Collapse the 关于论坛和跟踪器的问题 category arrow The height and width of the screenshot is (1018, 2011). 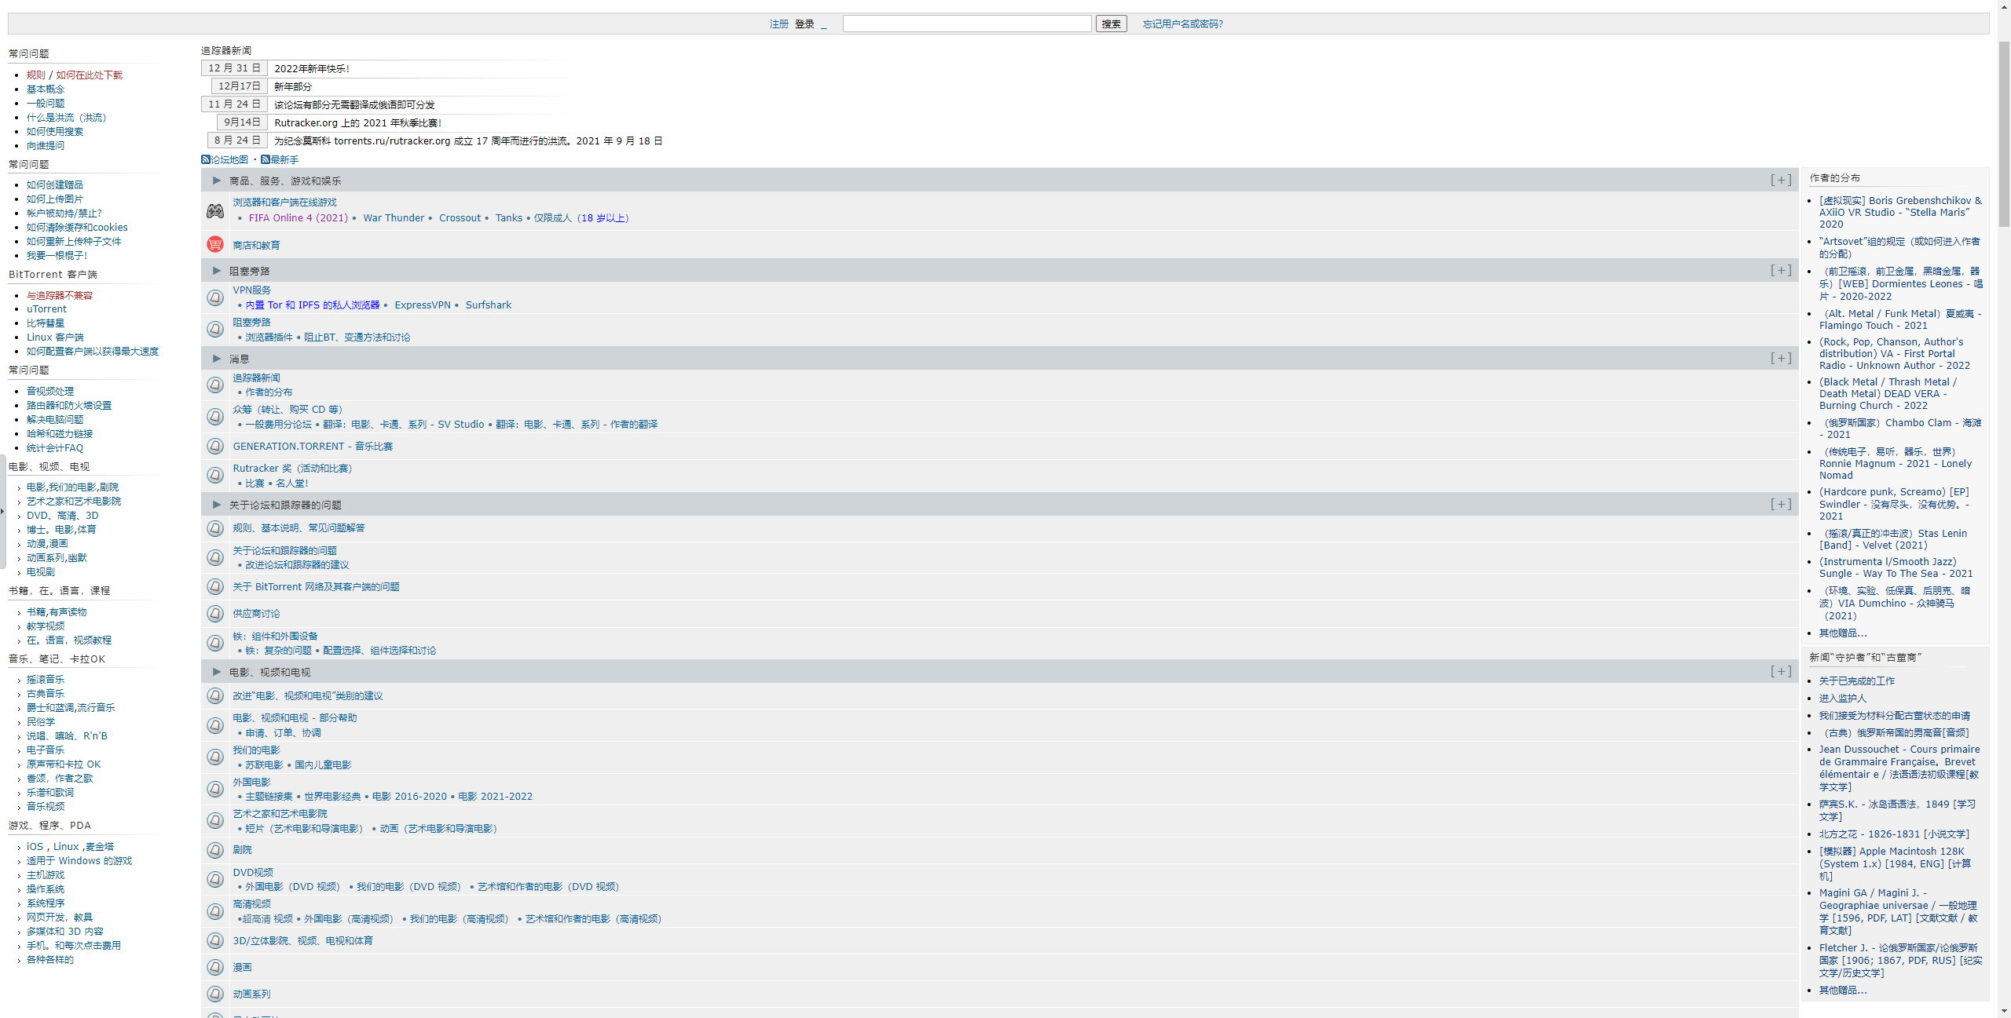coord(216,505)
